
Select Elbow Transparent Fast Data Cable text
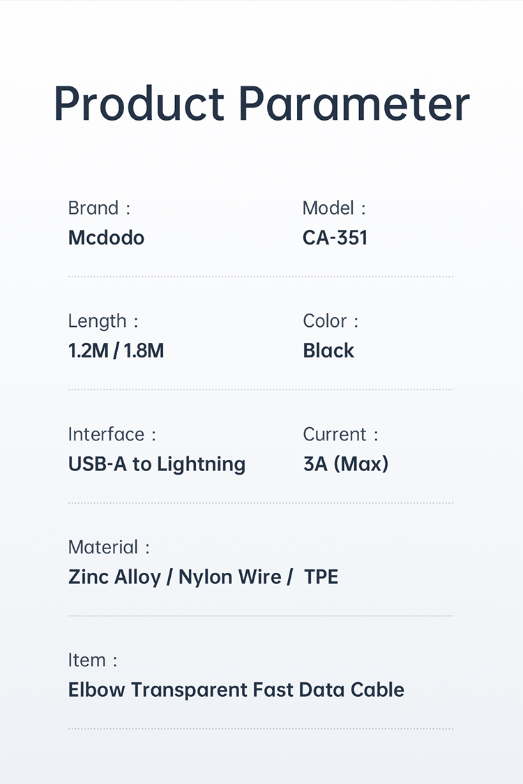point(236,690)
